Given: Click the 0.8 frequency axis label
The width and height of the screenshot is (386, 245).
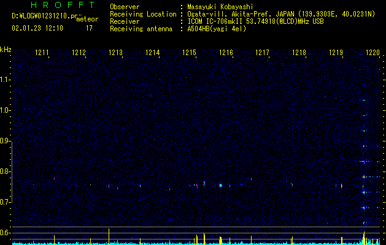Looking at the screenshot, I should coord(6,171).
